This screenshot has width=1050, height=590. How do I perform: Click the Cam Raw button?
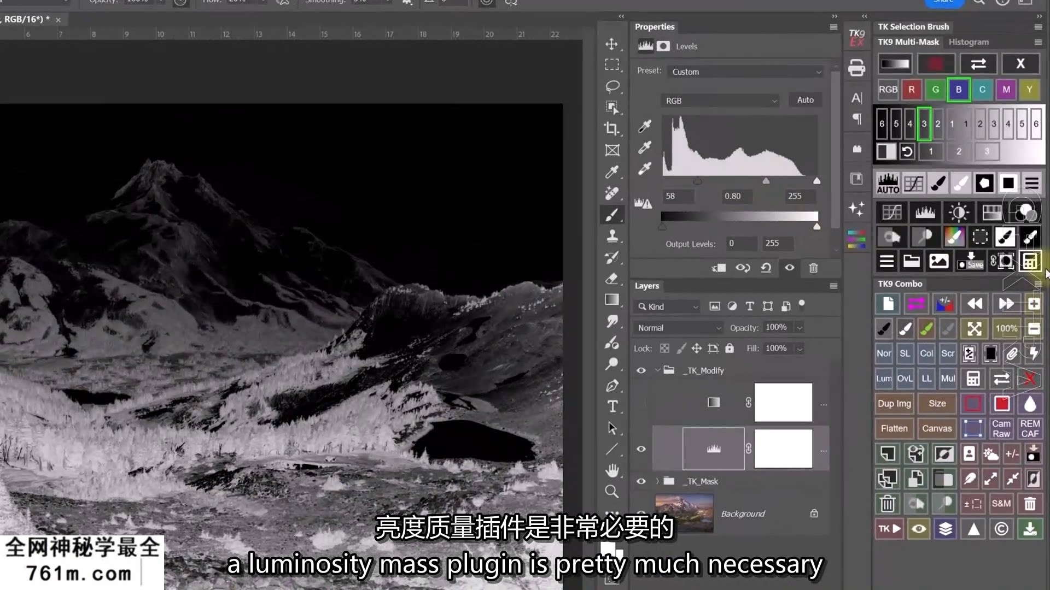click(1001, 429)
